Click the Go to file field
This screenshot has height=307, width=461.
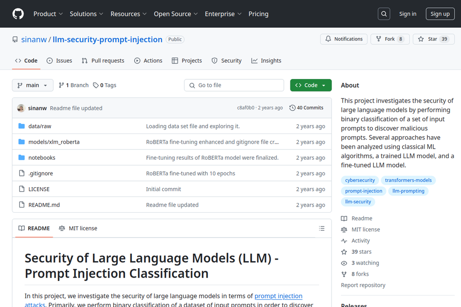[234, 85]
